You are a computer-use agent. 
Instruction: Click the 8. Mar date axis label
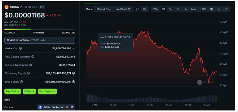(150, 105)
